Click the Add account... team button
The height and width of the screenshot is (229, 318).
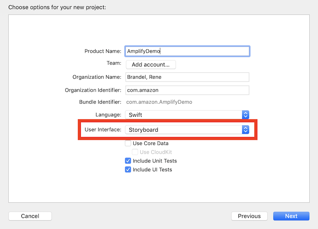click(151, 65)
